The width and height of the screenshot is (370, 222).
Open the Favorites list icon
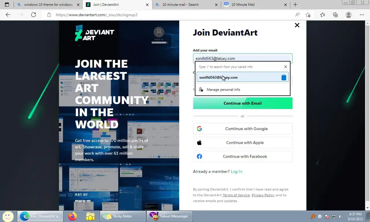[323, 15]
